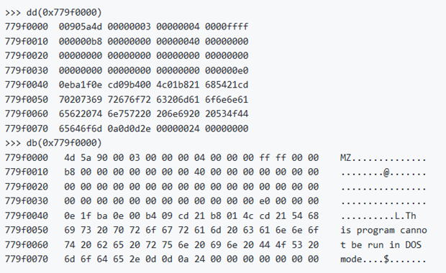Click the 0000ffff dword value

pos(227,27)
